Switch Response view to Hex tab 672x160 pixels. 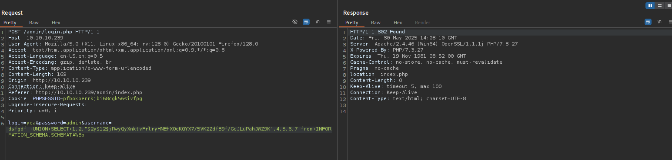(x=398, y=23)
